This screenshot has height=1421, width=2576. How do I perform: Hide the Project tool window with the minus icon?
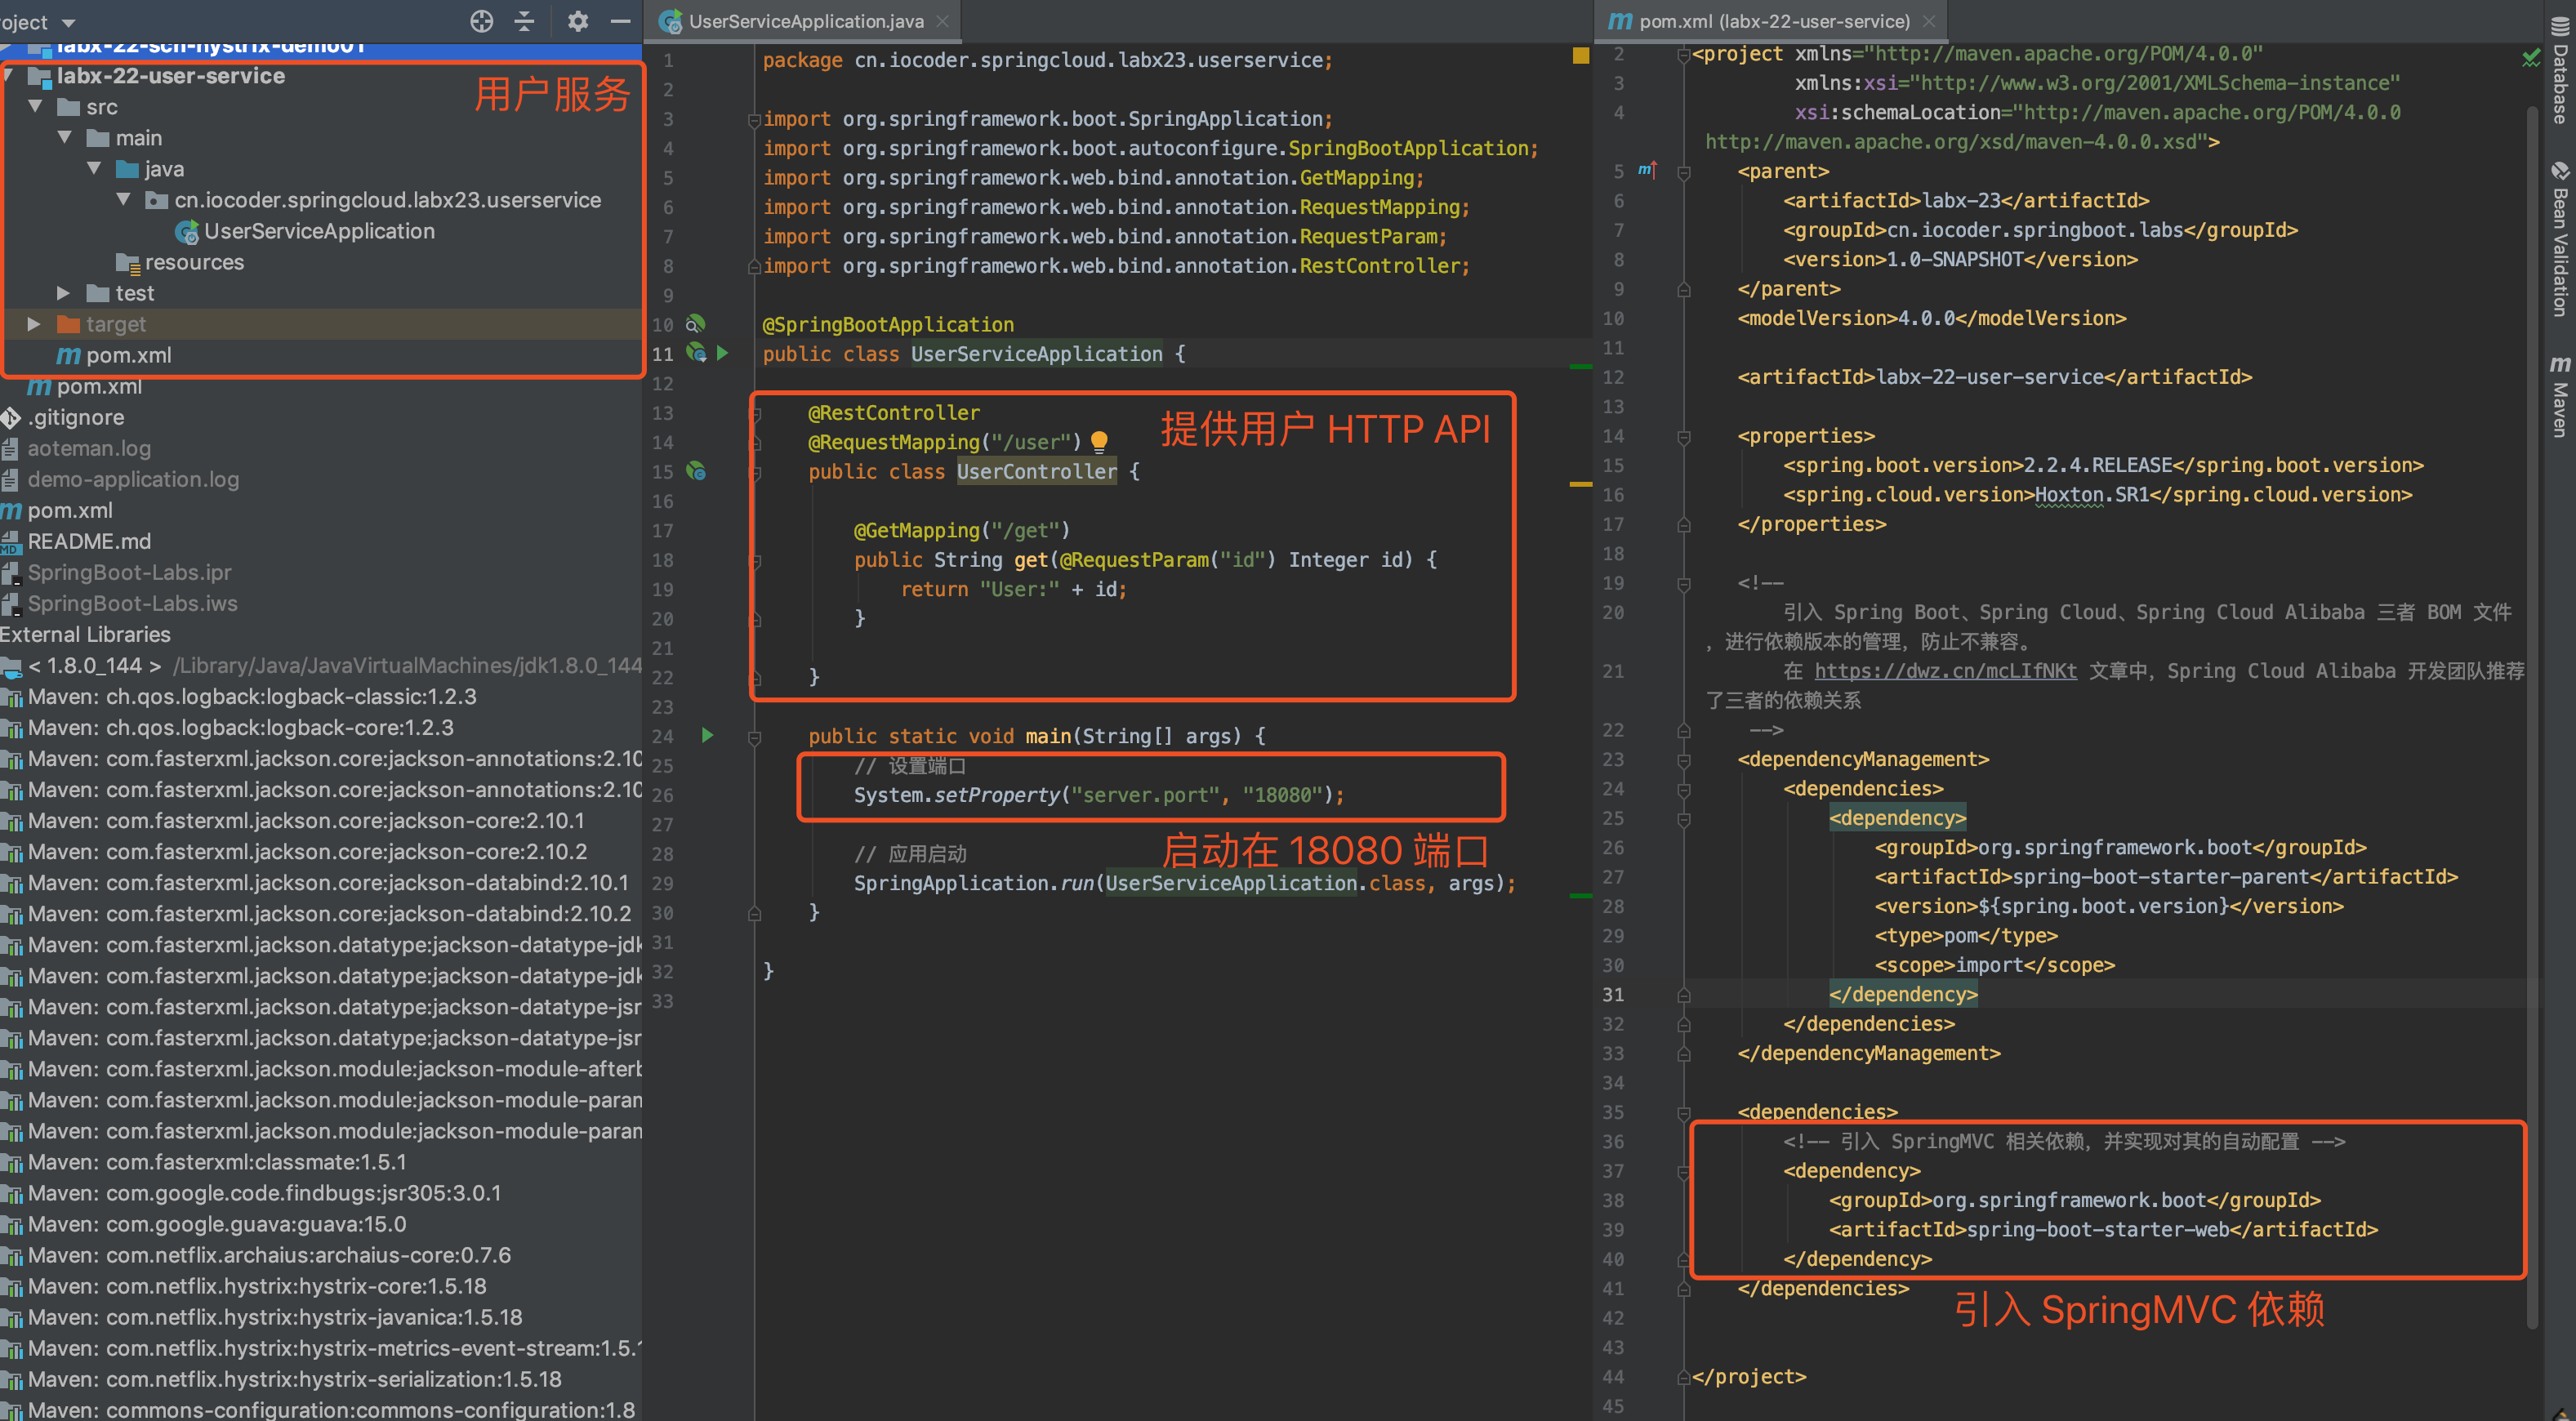(x=621, y=21)
